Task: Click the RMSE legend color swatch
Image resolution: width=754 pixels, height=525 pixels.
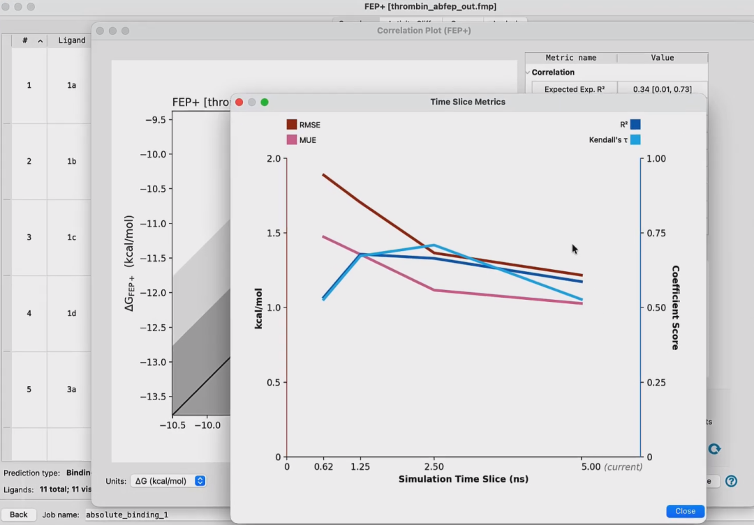Action: [x=291, y=124]
